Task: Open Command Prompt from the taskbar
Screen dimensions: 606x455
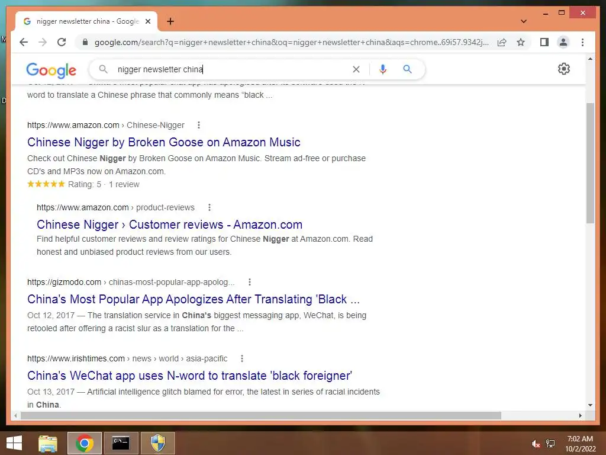Action: (x=121, y=443)
